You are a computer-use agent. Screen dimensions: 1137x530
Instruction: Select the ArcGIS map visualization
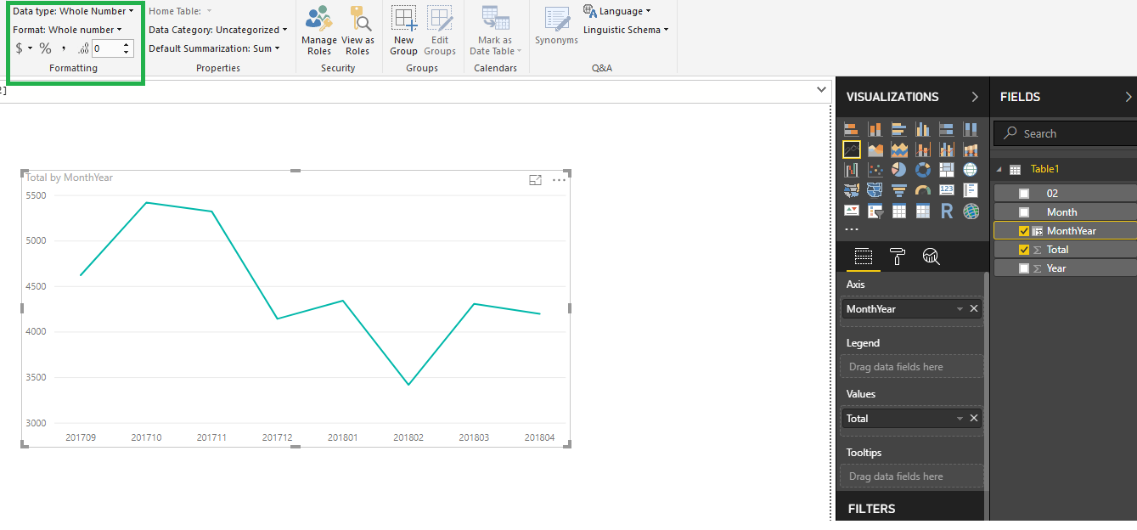point(970,211)
